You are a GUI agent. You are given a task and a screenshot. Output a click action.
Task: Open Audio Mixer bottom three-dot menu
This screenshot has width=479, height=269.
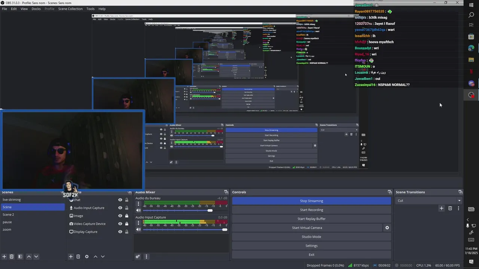(x=146, y=257)
